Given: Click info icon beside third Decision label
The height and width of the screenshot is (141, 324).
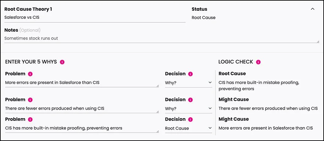Looking at the screenshot, I should pyautogui.click(x=191, y=119).
